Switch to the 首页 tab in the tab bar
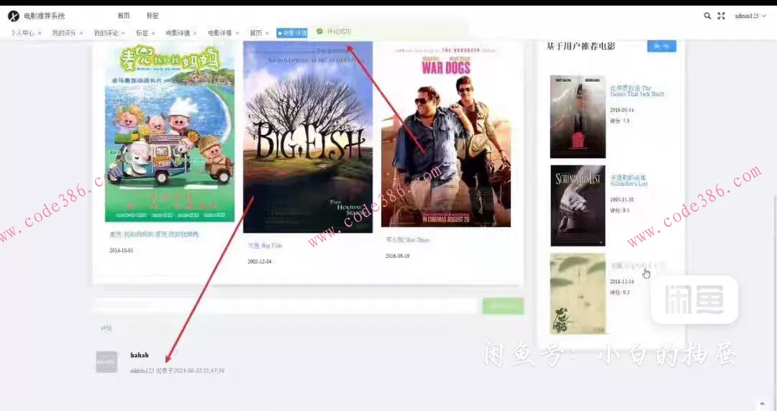This screenshot has width=777, height=411. [x=255, y=33]
